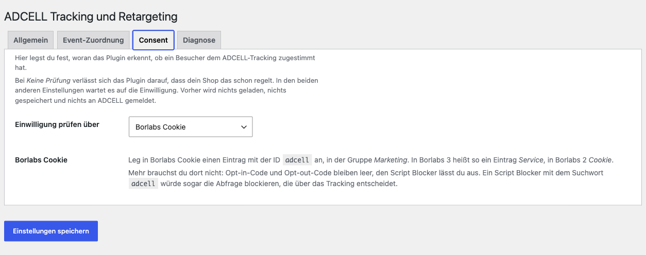
Task: Click the italic word Service
Action: [531, 160]
